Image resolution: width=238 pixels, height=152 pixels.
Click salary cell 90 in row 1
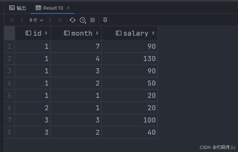129,46
